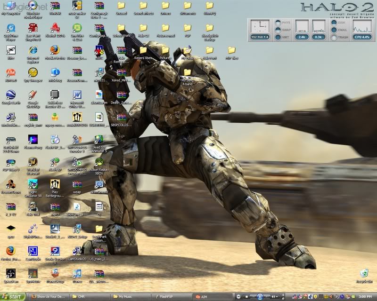Open the mIRC desktop shortcut
The width and height of the screenshot is (377, 301).
(99, 53)
